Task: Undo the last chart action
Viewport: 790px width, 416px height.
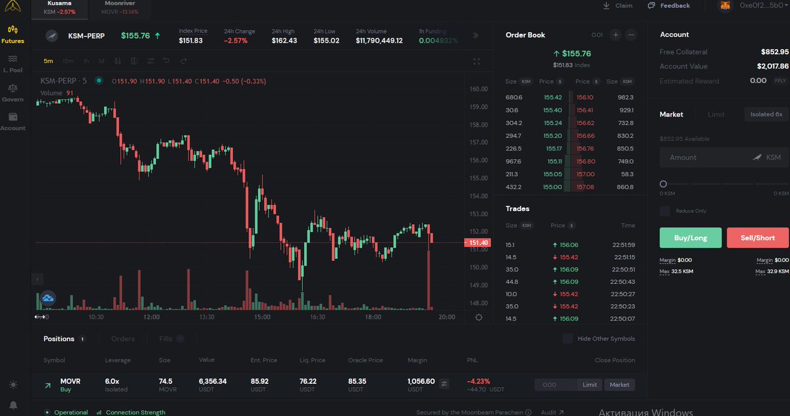Action: click(x=167, y=61)
